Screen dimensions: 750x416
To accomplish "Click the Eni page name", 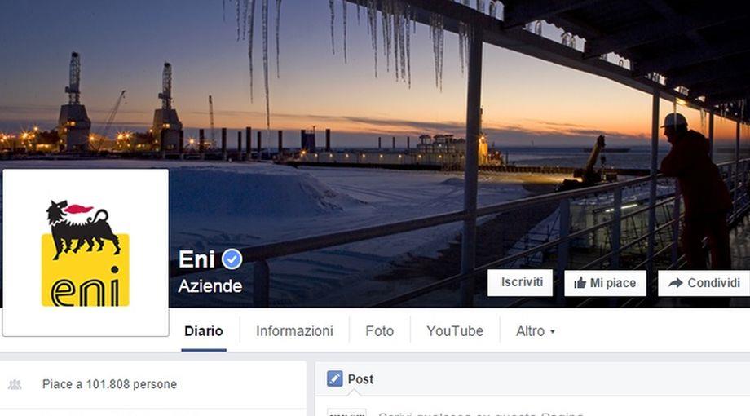I will pyautogui.click(x=196, y=259).
